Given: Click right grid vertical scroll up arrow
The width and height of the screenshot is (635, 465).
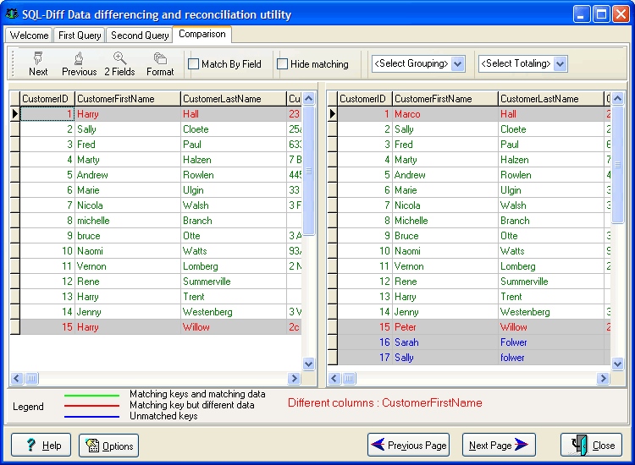Looking at the screenshot, I should 617,98.
